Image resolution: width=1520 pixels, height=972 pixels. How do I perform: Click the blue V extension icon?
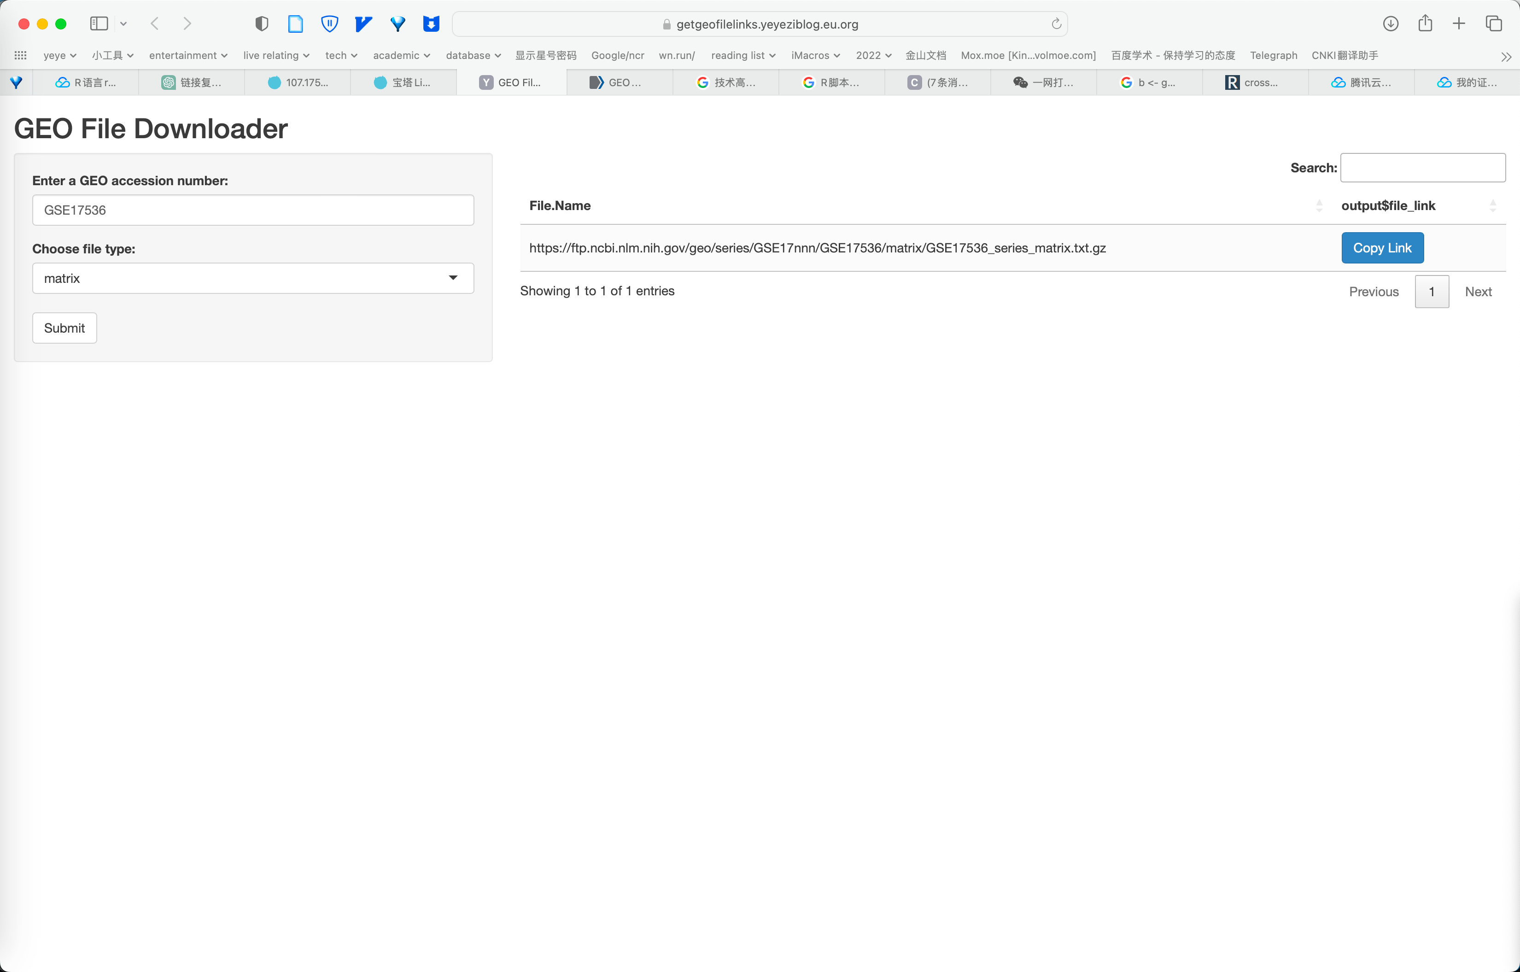coord(363,24)
